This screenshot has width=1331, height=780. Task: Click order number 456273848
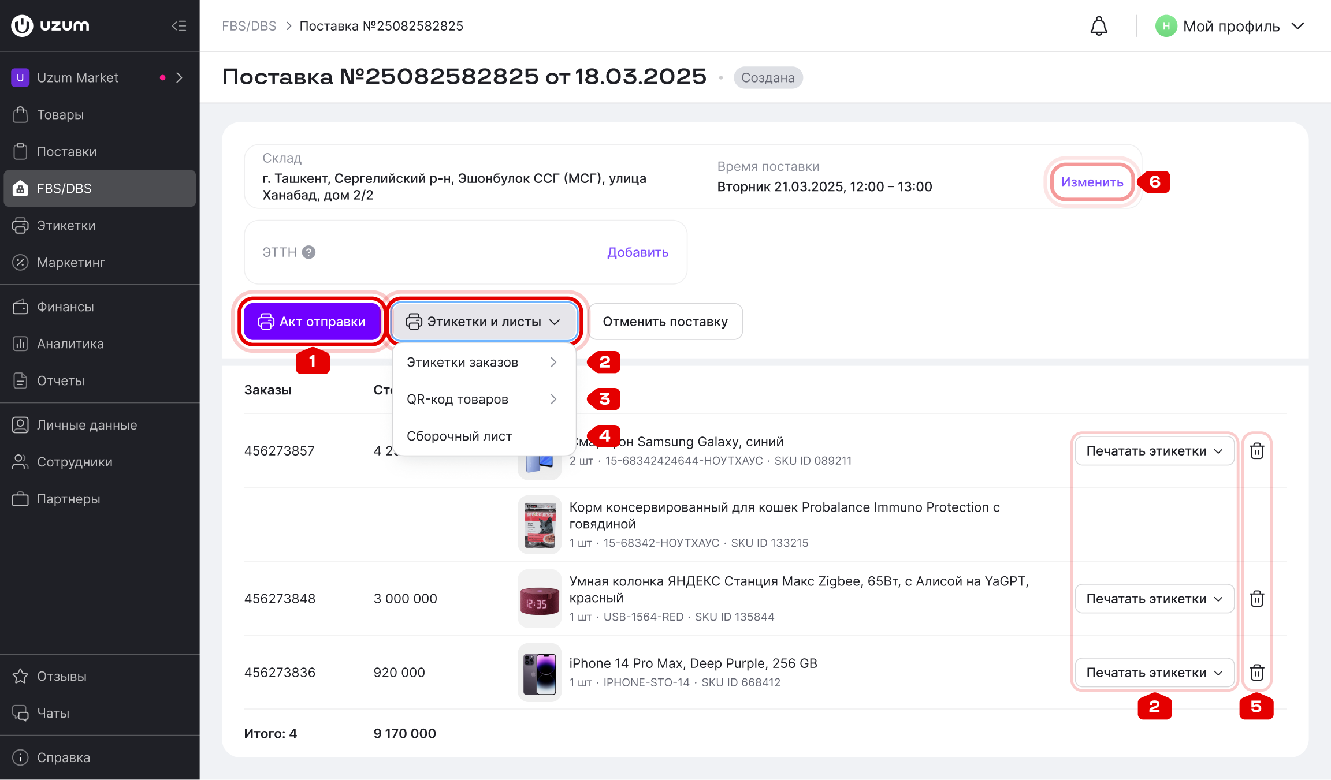click(280, 599)
